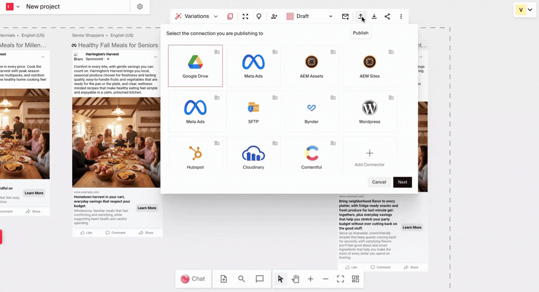Click Learn More on the Seniors ad
539x292 pixels.
pyautogui.click(x=147, y=208)
